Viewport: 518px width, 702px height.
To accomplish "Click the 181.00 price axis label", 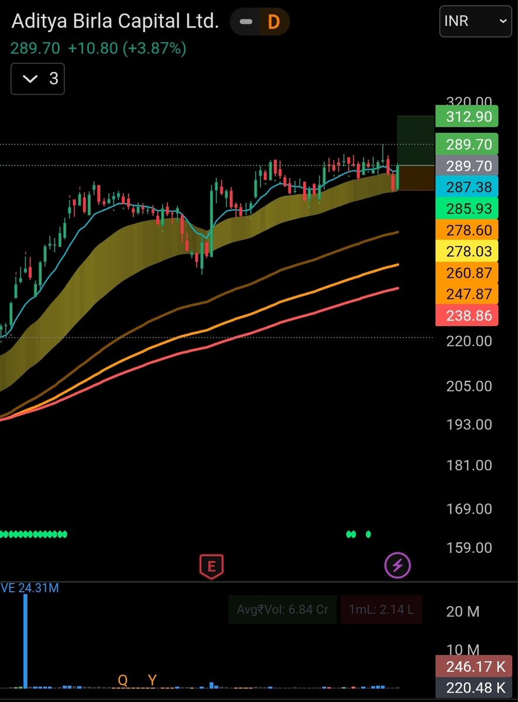I will [x=469, y=466].
